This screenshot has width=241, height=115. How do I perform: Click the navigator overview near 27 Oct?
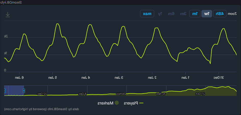(200, 94)
